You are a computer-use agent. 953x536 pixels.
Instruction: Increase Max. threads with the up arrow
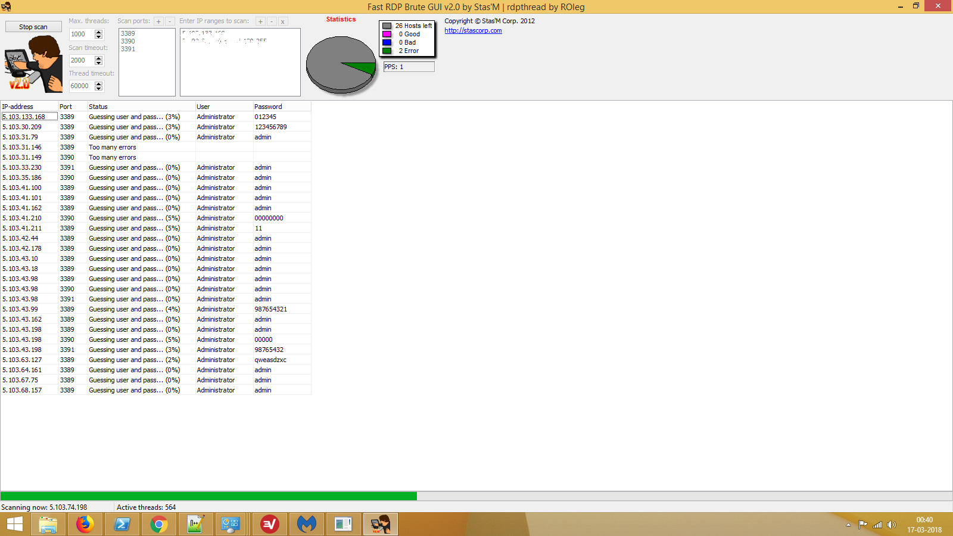pos(99,32)
